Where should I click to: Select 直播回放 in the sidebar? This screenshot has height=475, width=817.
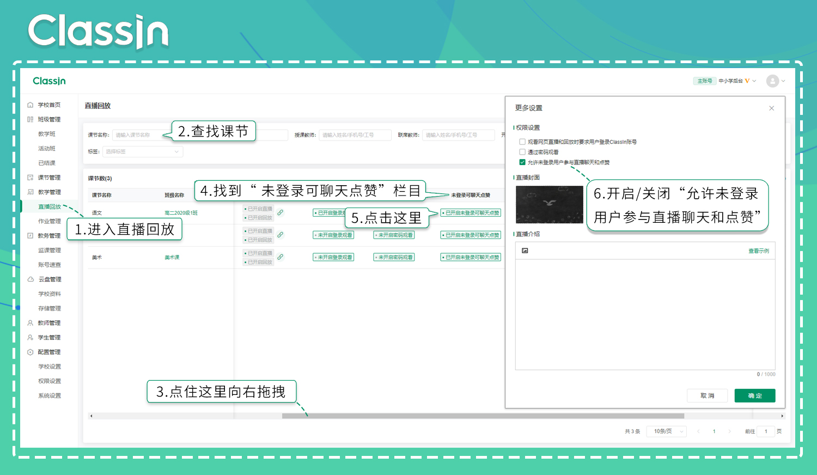[50, 206]
